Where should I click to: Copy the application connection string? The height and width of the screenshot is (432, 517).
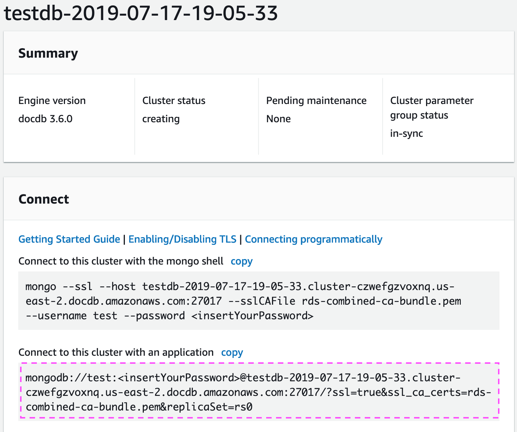(x=232, y=352)
